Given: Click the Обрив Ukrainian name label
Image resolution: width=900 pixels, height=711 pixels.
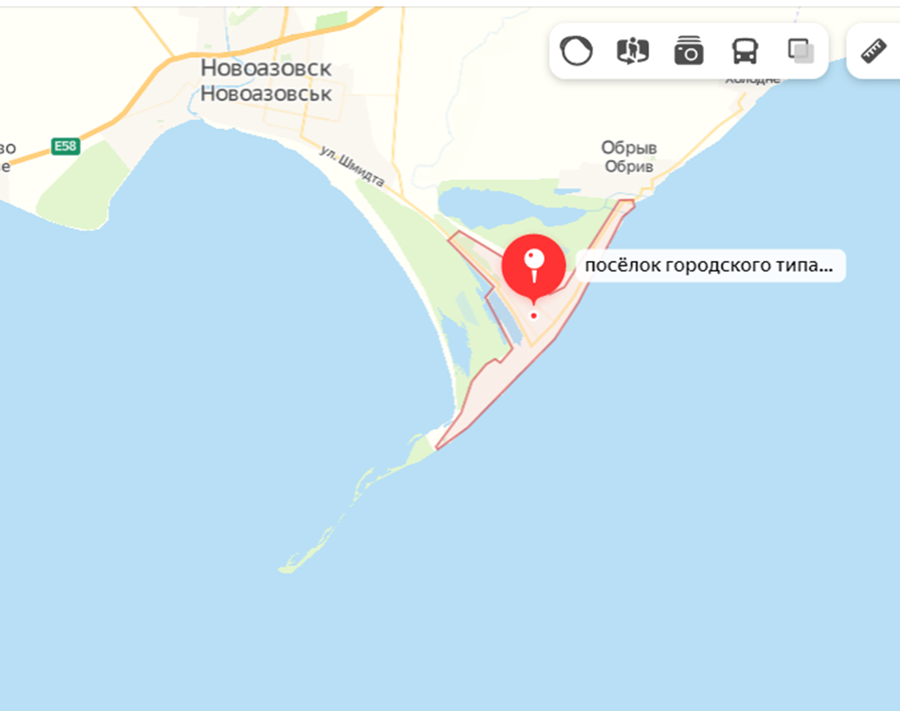Looking at the screenshot, I should click(x=629, y=166).
